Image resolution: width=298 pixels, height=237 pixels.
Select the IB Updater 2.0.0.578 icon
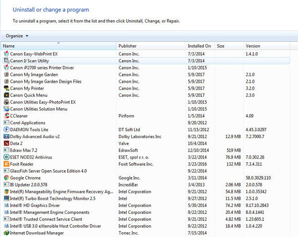click(x=6, y=185)
